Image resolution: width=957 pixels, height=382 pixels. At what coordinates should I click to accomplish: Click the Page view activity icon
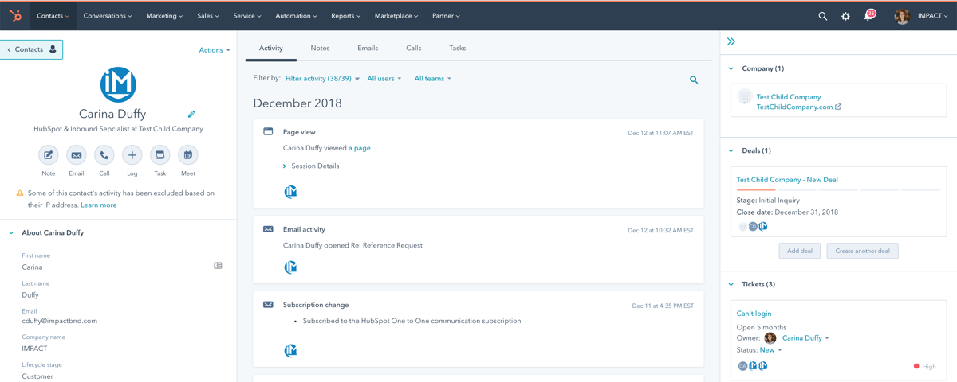[268, 131]
